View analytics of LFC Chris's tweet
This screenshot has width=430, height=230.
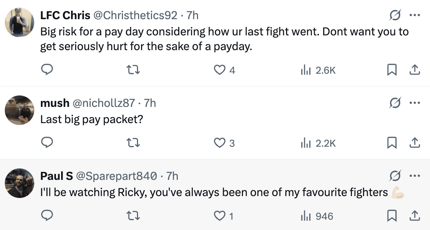coord(306,70)
